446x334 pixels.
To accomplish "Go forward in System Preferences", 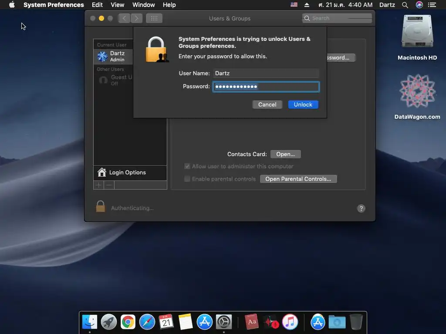I will click(x=136, y=18).
